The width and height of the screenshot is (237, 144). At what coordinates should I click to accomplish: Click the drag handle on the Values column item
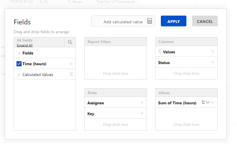point(213,52)
